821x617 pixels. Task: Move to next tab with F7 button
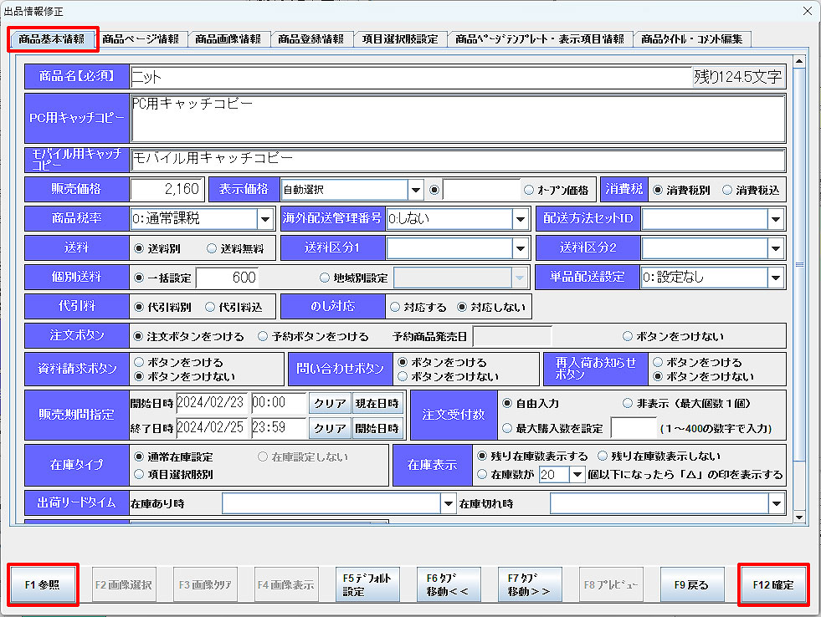[529, 584]
